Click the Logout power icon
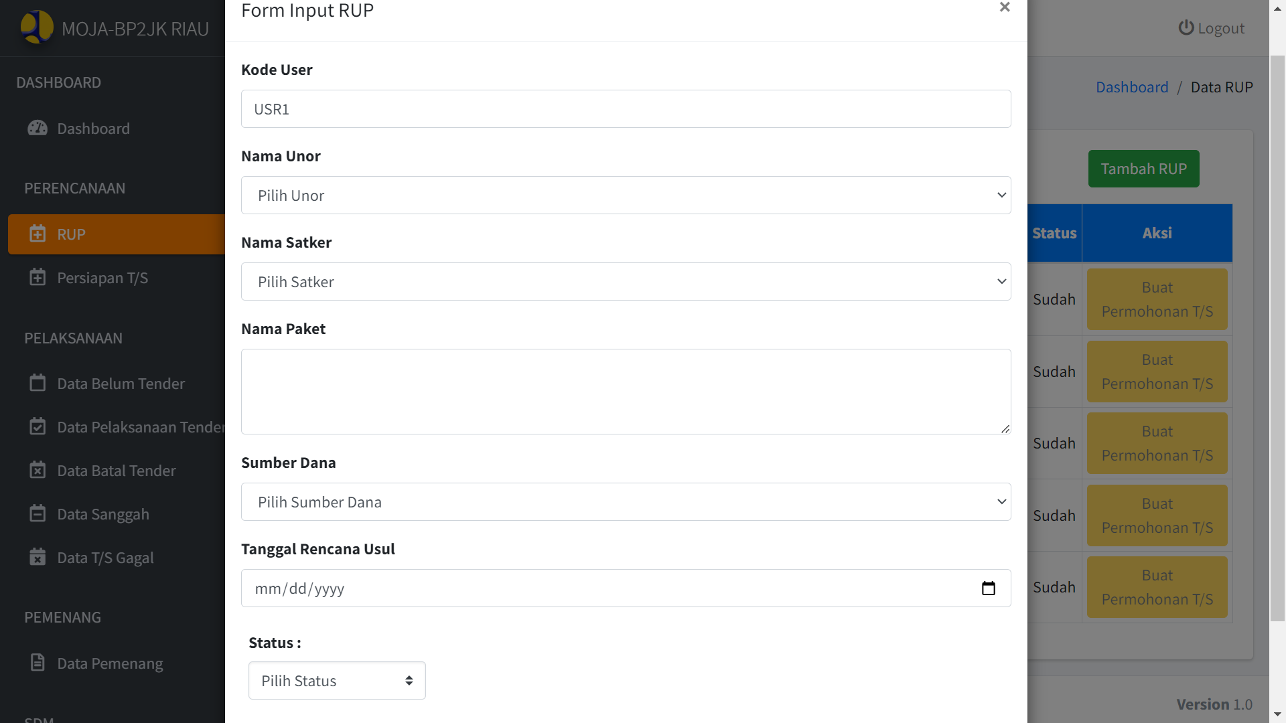The image size is (1286, 723). coord(1186,28)
